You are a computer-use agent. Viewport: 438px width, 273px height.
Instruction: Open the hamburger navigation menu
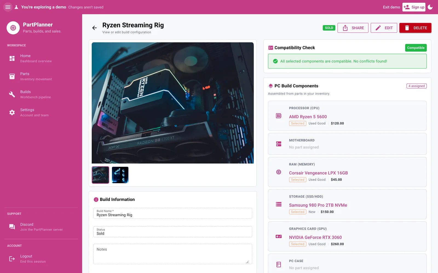8,7
